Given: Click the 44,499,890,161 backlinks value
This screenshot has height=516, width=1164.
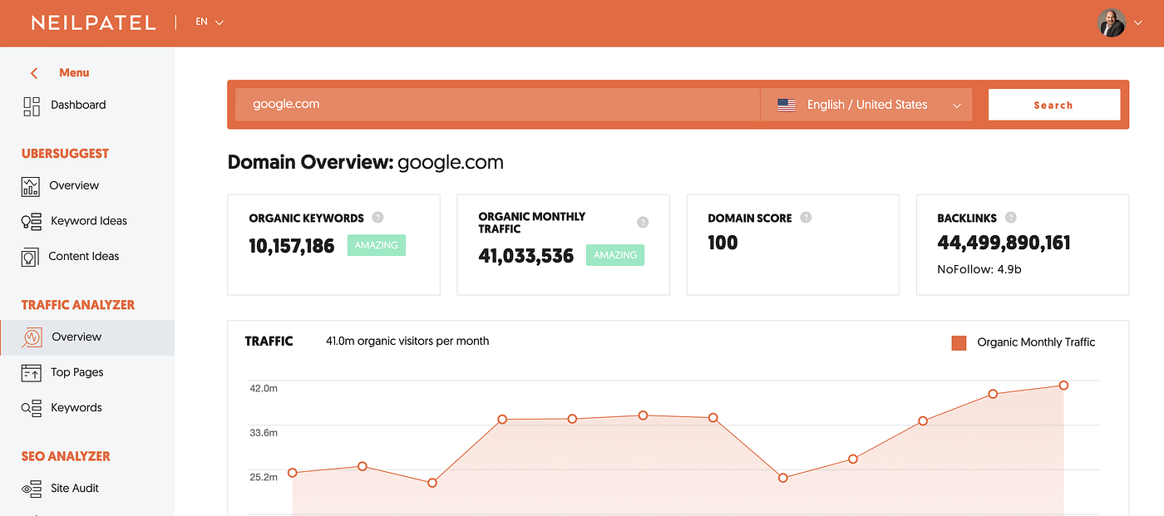Looking at the screenshot, I should point(1004,243).
